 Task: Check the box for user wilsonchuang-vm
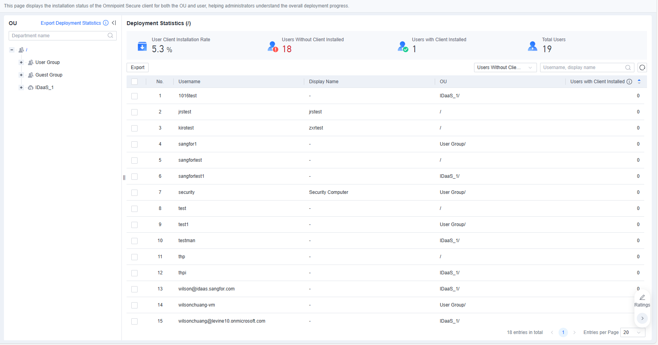pyautogui.click(x=134, y=305)
